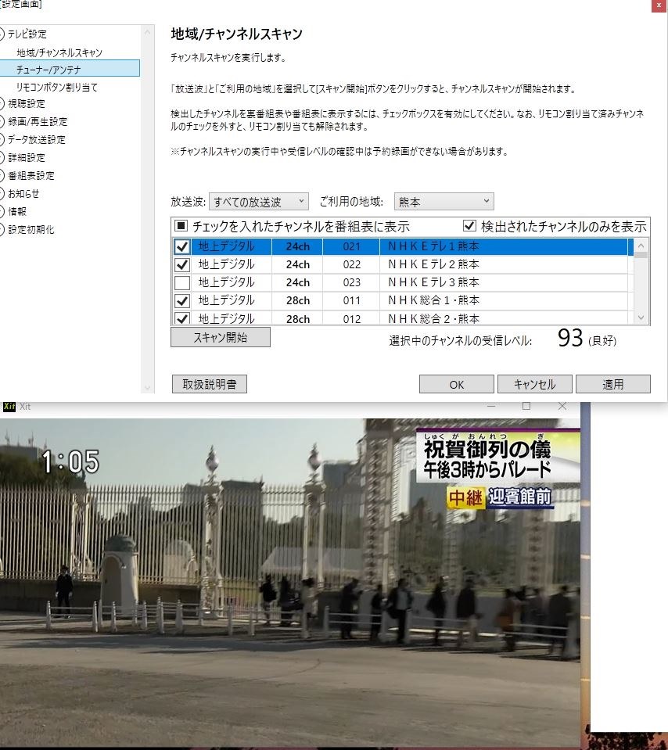Select 地域/チャンネルスキャン in the sidebar
This screenshot has height=750, width=668.
59,52
